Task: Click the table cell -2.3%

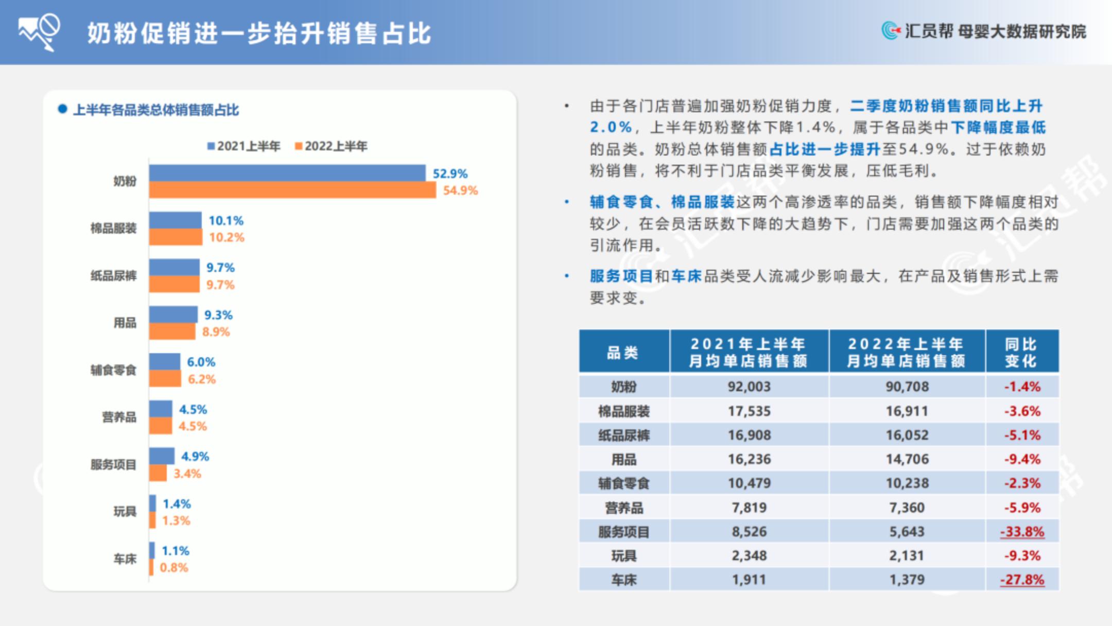Action: 1022,483
